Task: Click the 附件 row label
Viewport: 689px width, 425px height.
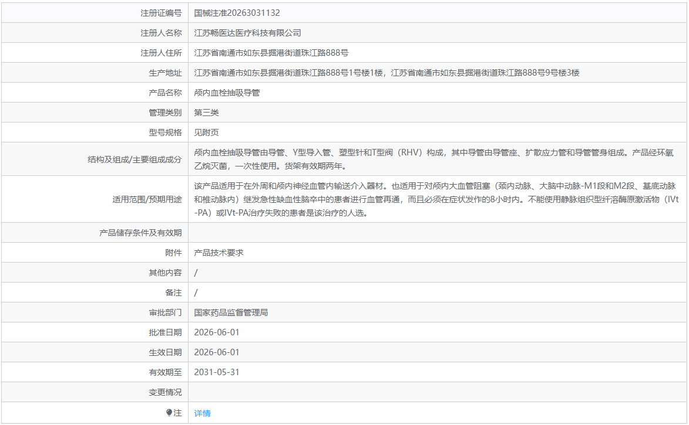Action: pos(173,253)
